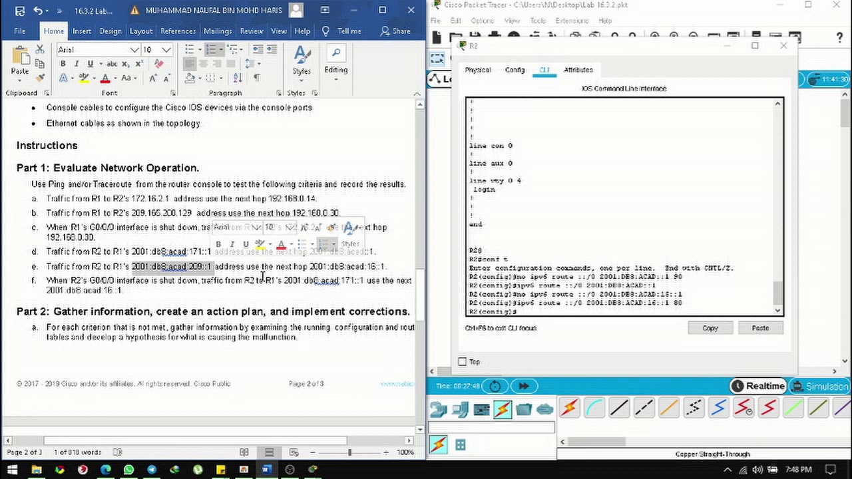Switch to the Insert ribbon tab
This screenshot has width=852, height=479.
point(82,31)
